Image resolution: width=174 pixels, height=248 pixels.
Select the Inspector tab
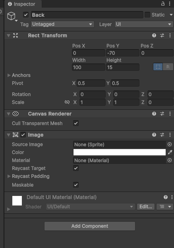coord(22,4)
